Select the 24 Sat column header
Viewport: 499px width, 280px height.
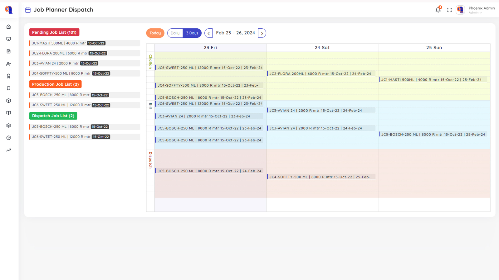point(322,48)
